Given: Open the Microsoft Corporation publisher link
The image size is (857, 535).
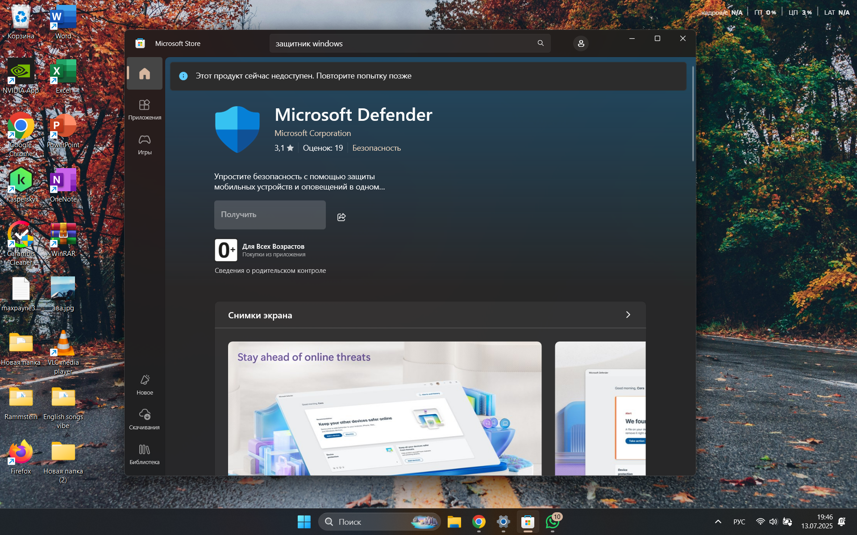Looking at the screenshot, I should pyautogui.click(x=312, y=133).
